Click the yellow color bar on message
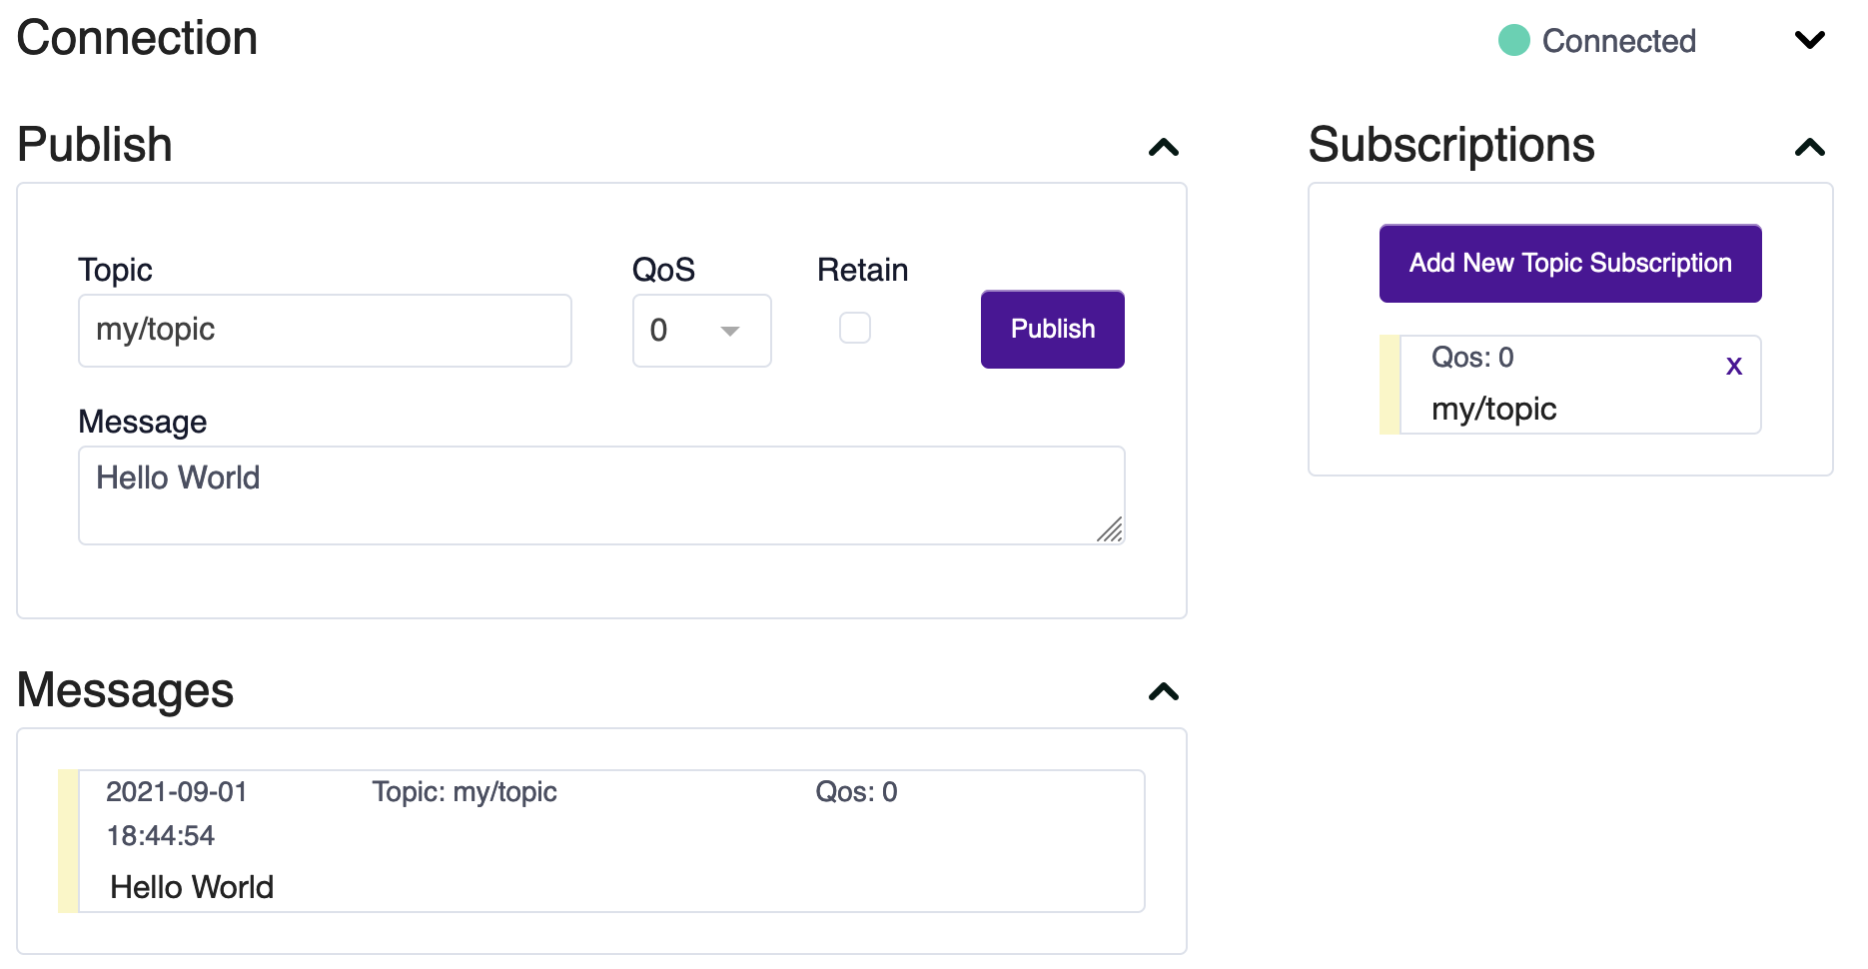 click(68, 841)
